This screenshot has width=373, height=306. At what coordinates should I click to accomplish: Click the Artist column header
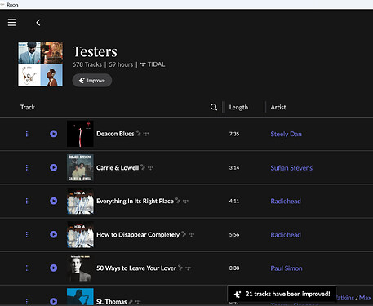point(278,107)
